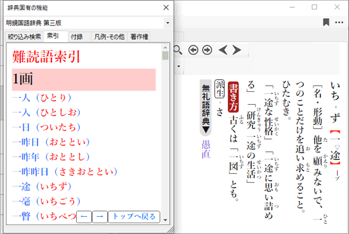
Task: Click the index scrollbar up arrow
Action: pos(165,48)
